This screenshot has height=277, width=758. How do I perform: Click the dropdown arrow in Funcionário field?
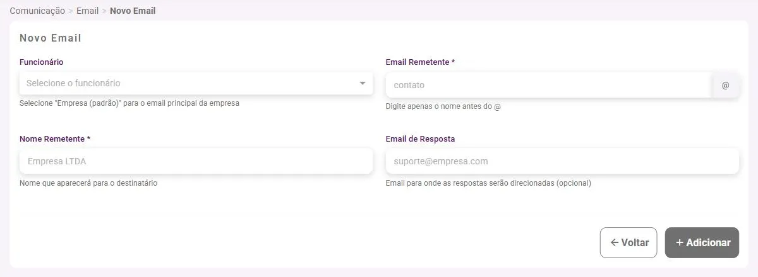pyautogui.click(x=363, y=83)
